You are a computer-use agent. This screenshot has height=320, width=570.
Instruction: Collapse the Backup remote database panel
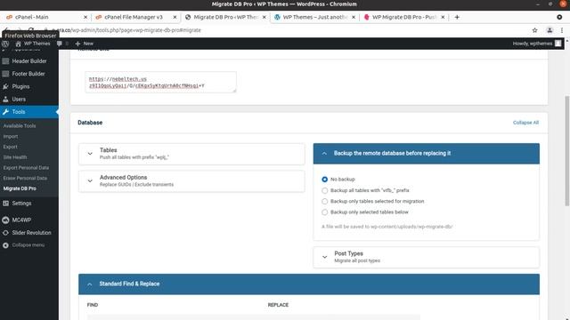click(324, 154)
